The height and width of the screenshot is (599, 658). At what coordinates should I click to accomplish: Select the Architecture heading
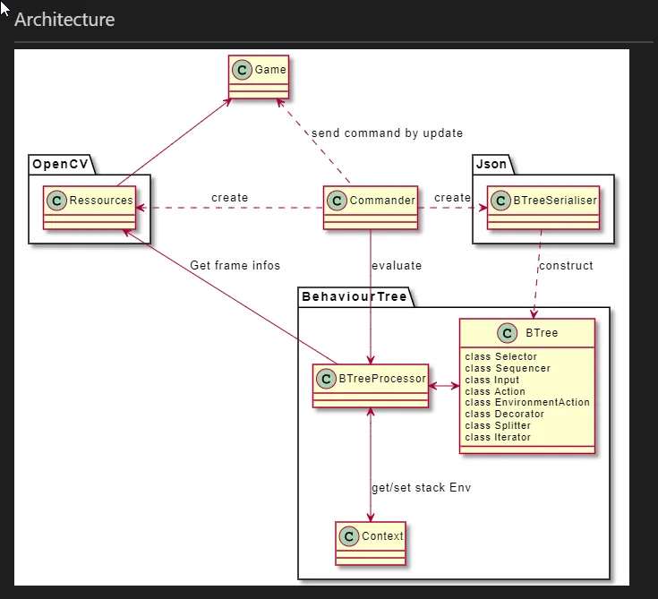(64, 20)
